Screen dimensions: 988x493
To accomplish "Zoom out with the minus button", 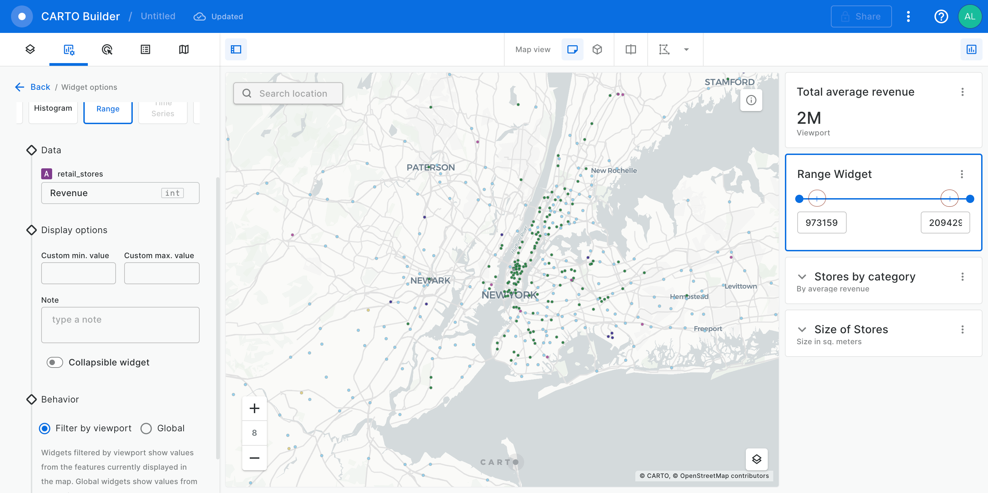I will pos(254,458).
